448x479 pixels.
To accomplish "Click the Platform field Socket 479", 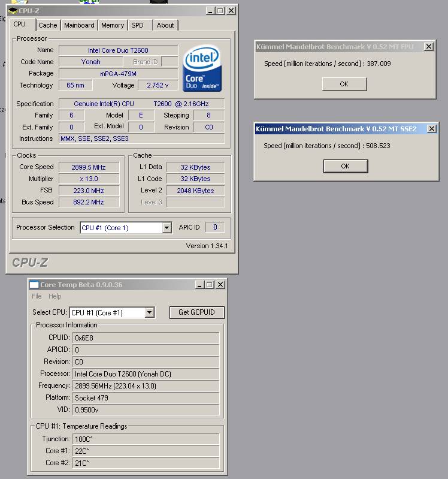I will [146, 397].
